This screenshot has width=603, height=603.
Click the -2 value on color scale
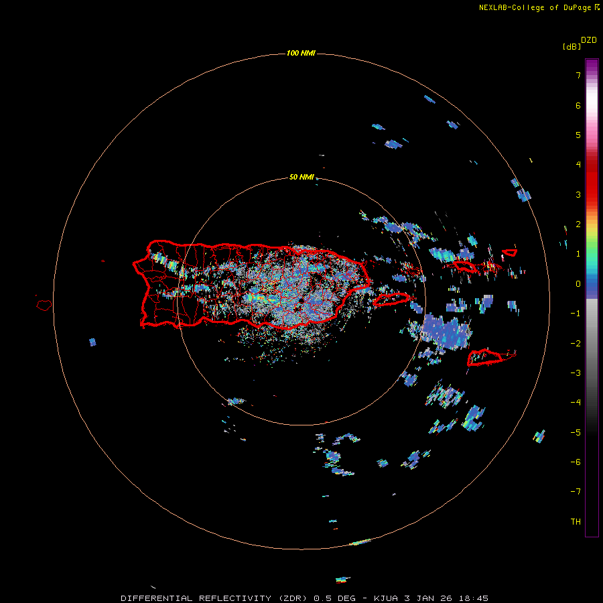(576, 344)
